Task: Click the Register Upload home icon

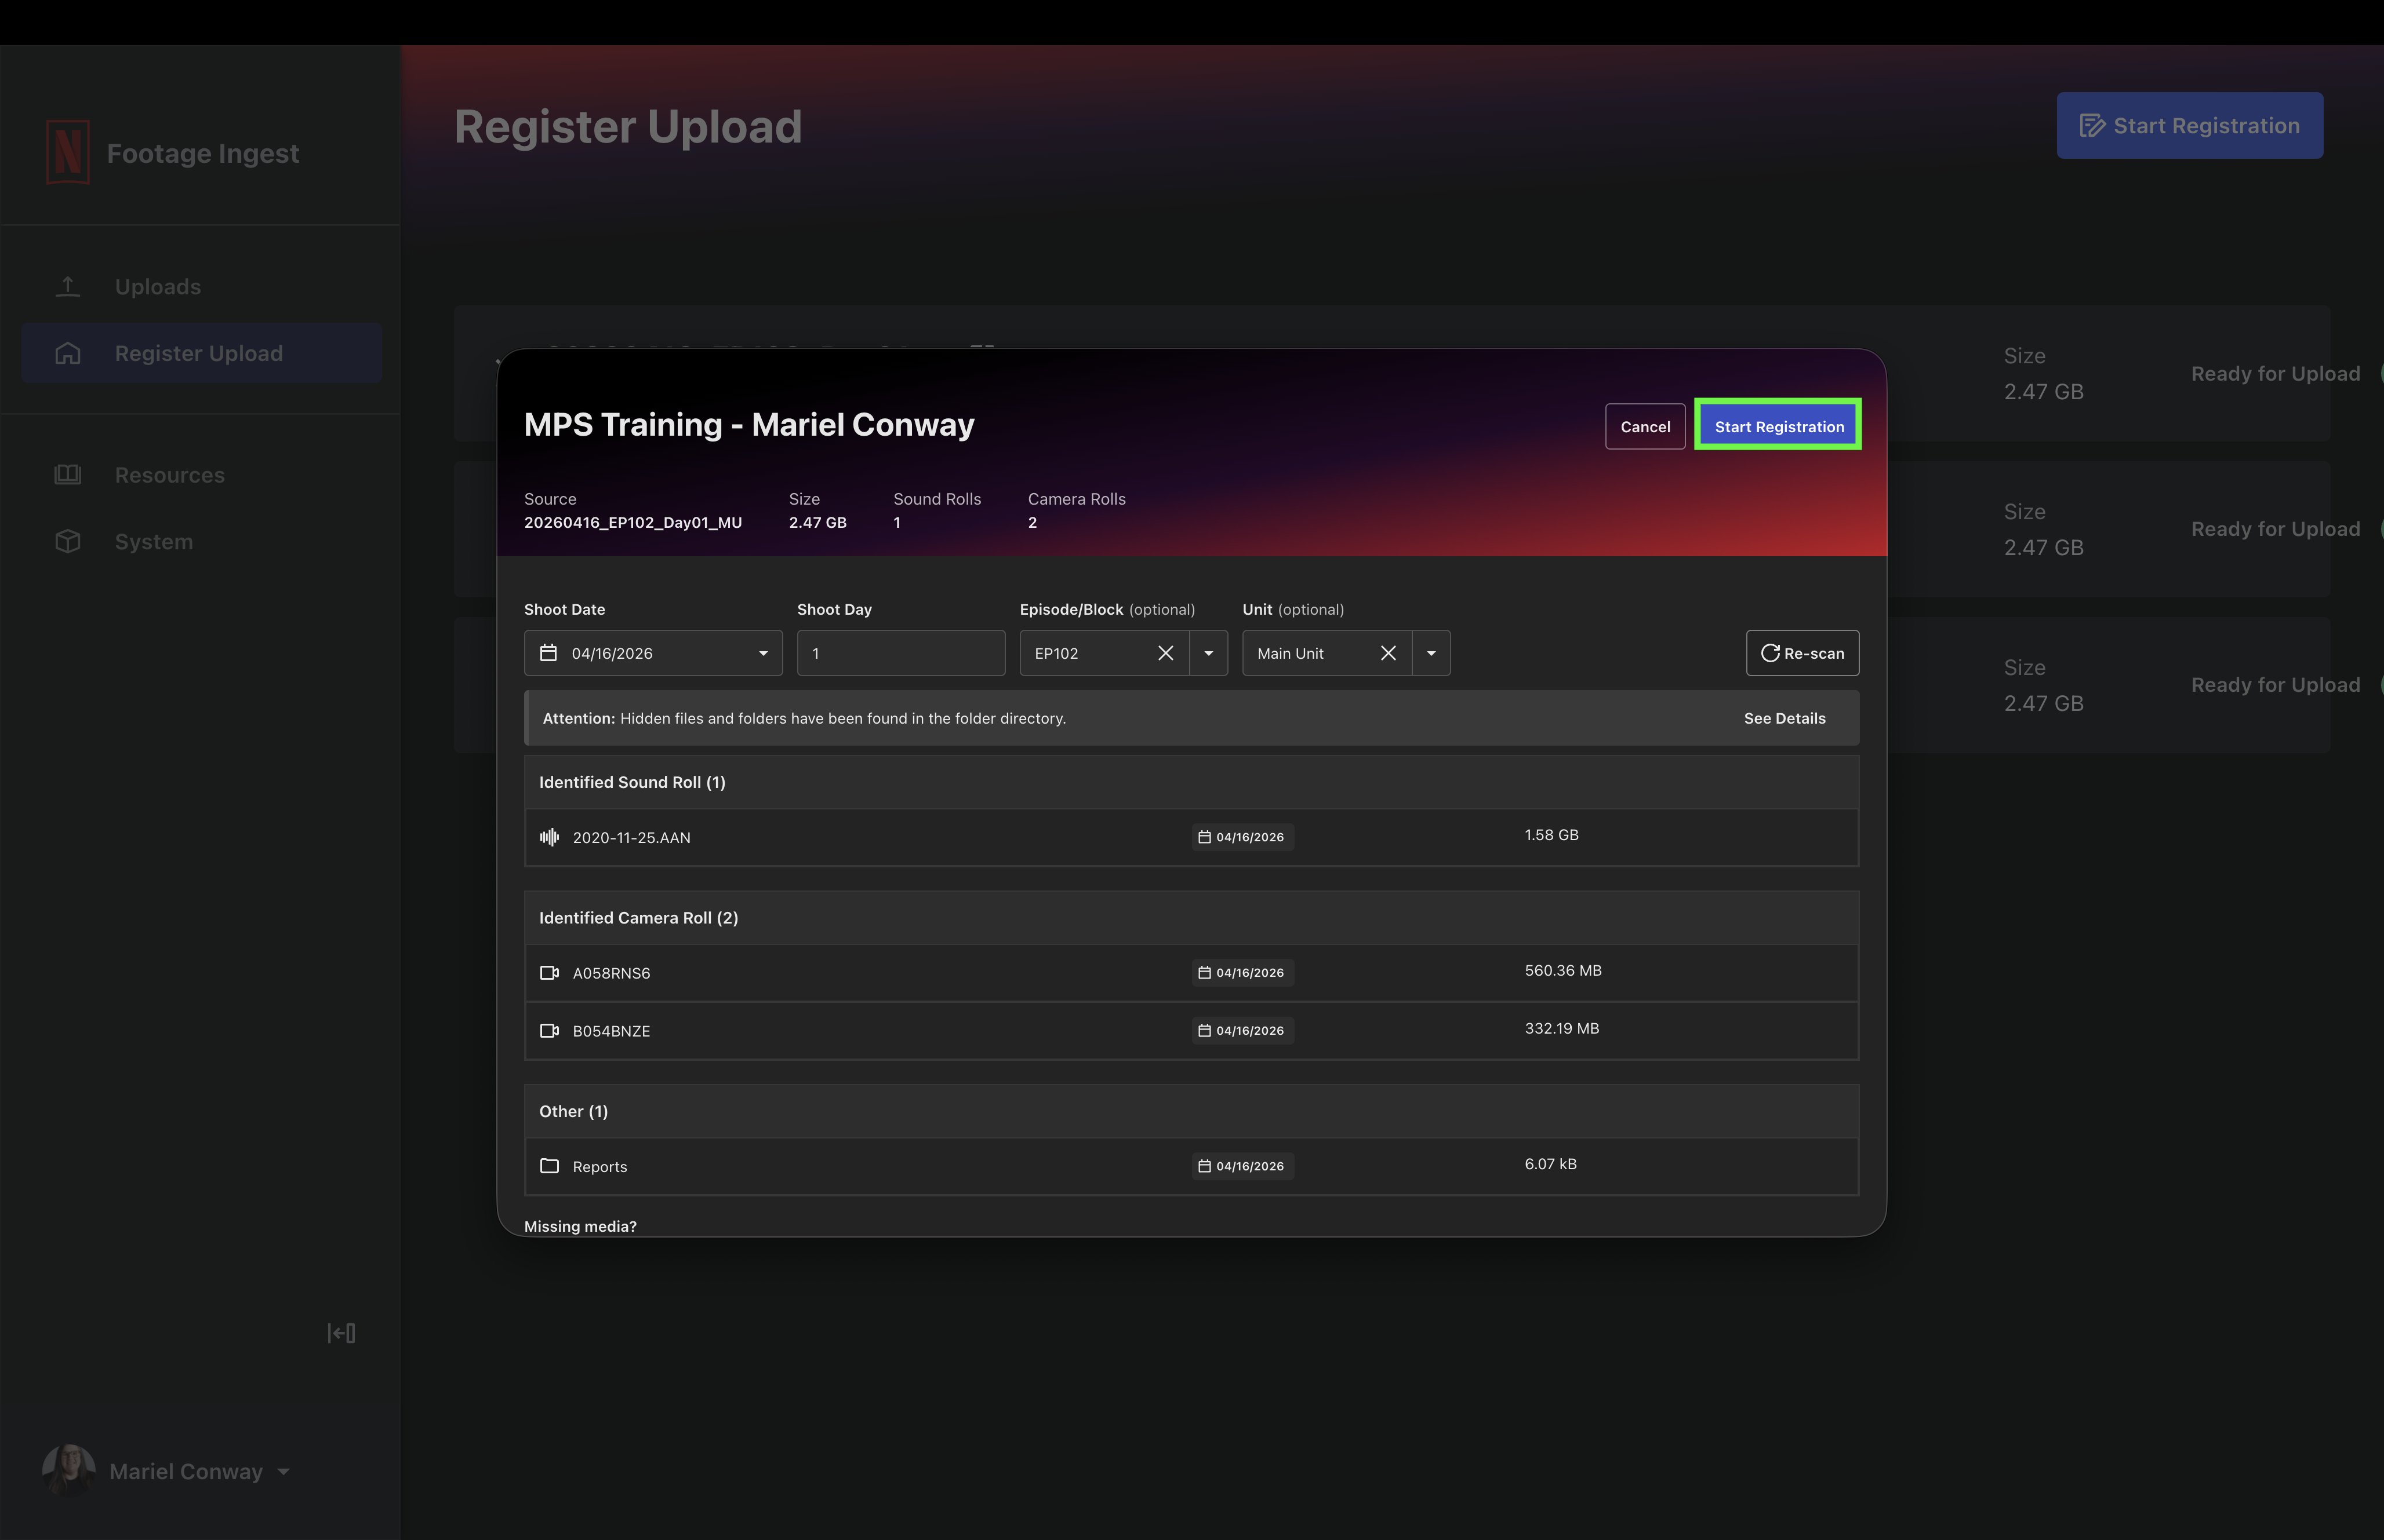Action: [67, 353]
